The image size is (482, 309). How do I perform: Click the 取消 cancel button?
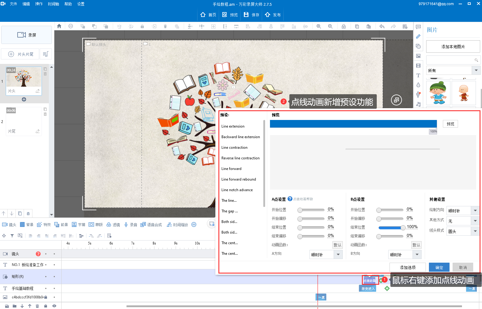(x=463, y=267)
